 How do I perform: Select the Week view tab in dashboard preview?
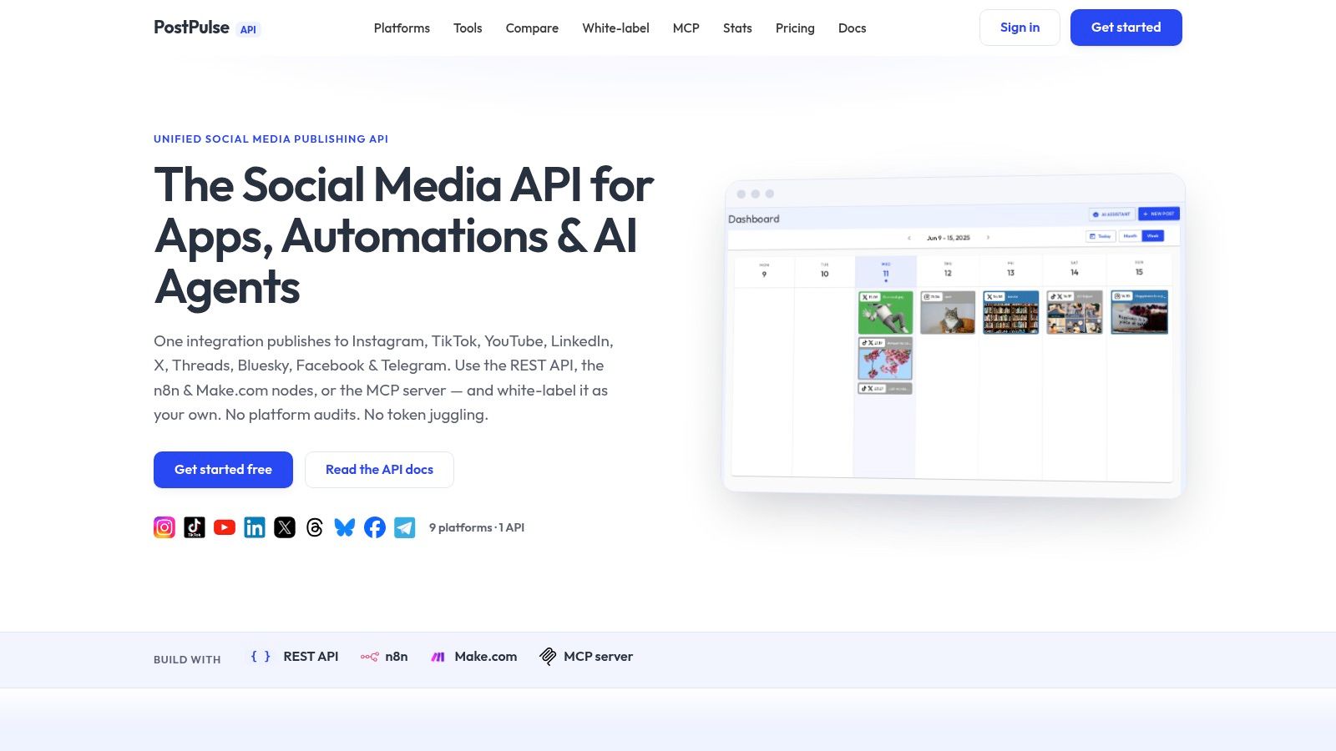pos(1153,236)
